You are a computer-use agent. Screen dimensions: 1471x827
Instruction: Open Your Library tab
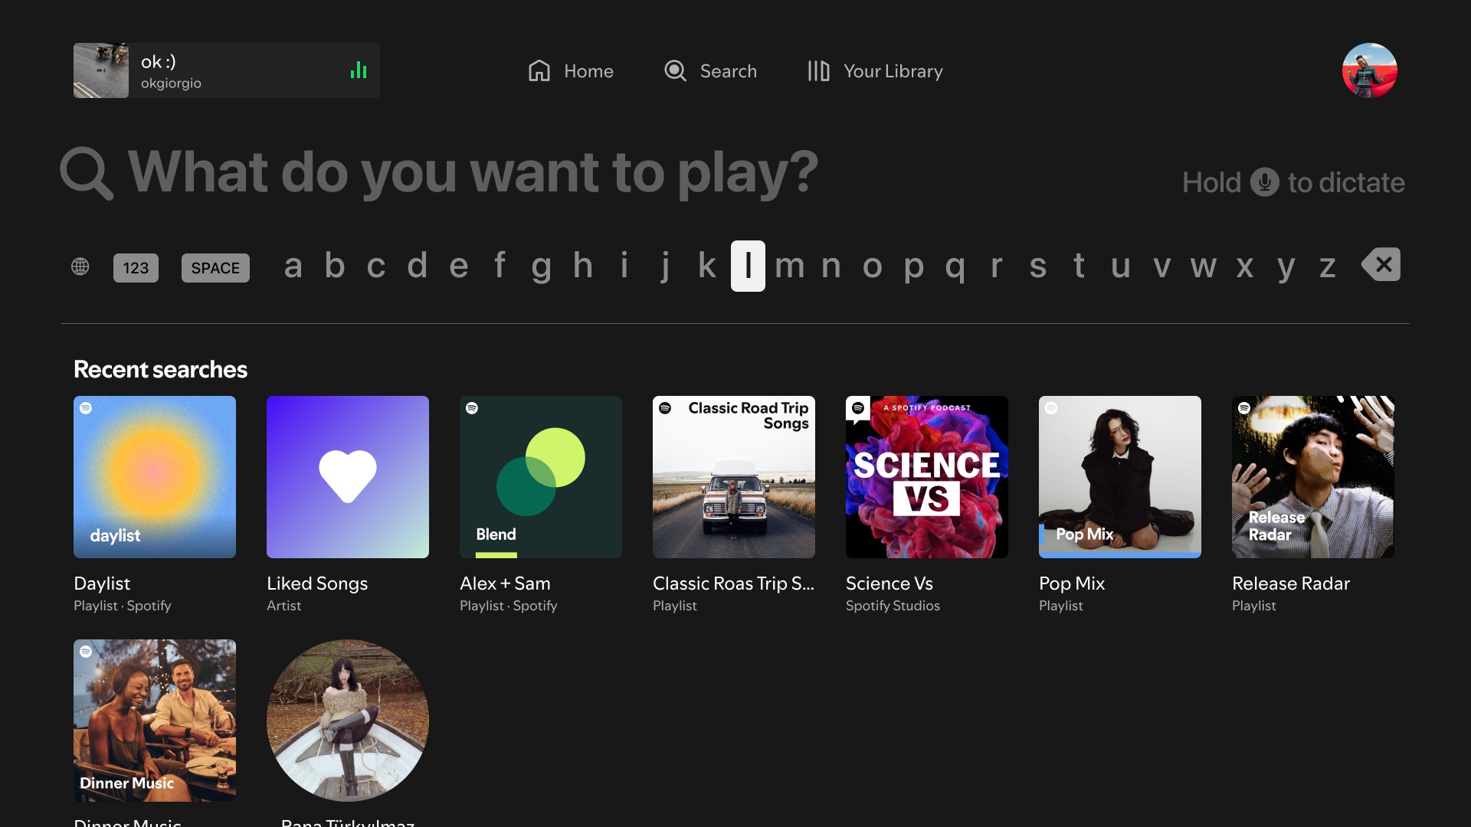[x=875, y=71]
